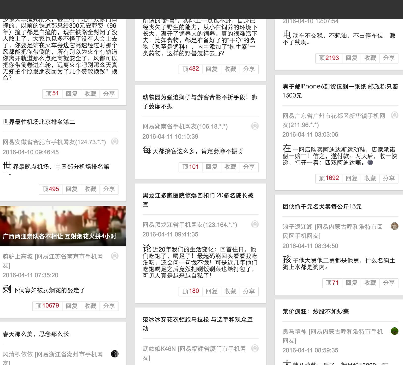403x365 pixels.
Task: Open 武姑娘K46N user avatar
Action: [x=255, y=348]
